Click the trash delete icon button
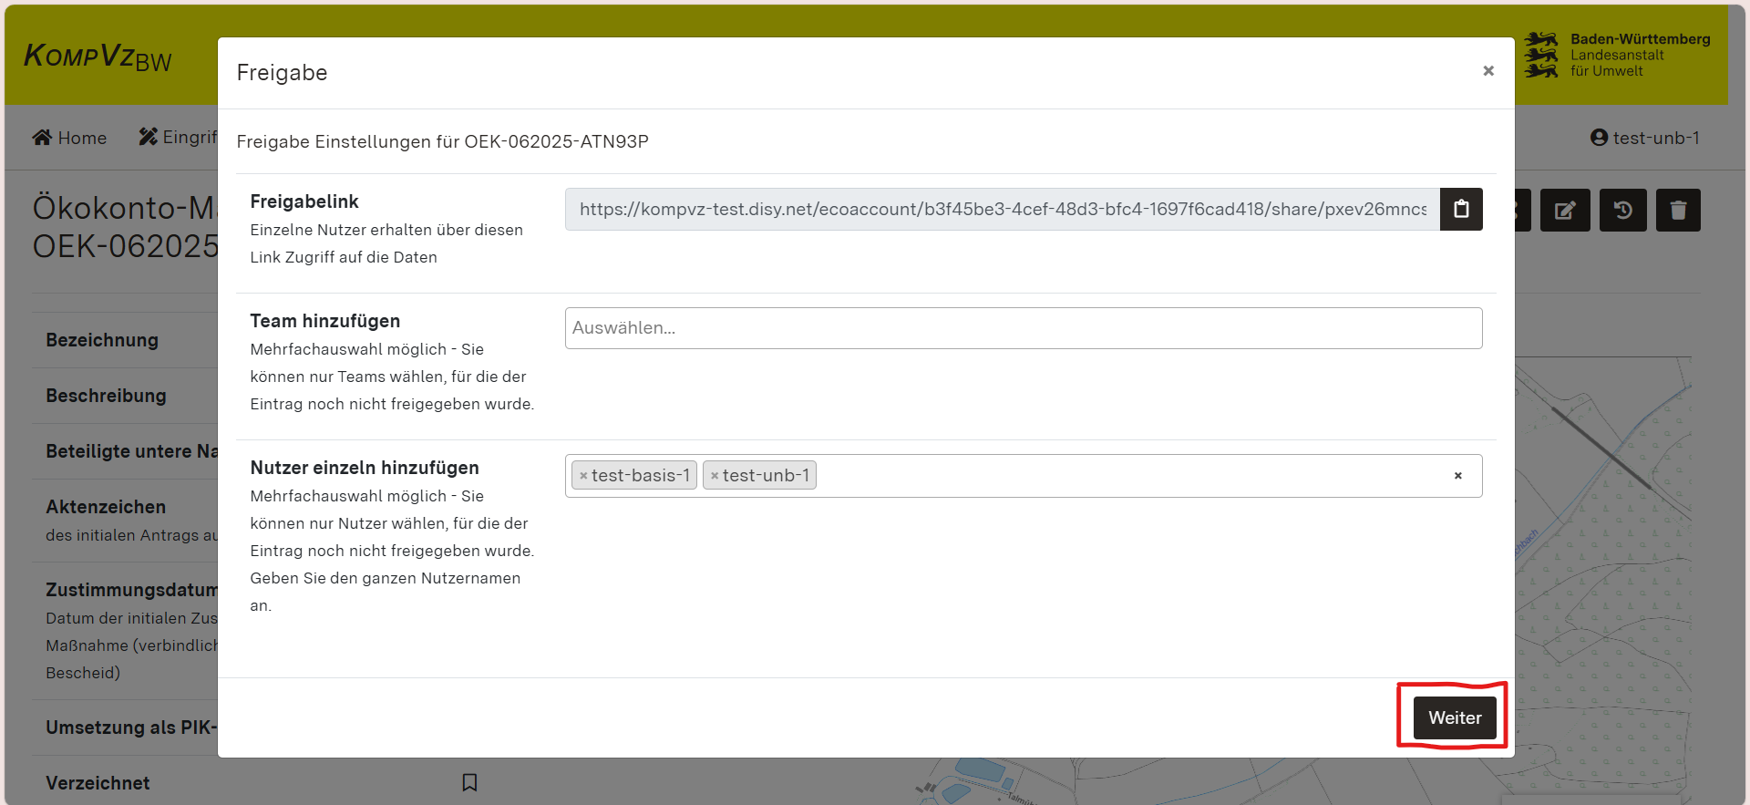Image resolution: width=1750 pixels, height=805 pixels. pos(1678,211)
